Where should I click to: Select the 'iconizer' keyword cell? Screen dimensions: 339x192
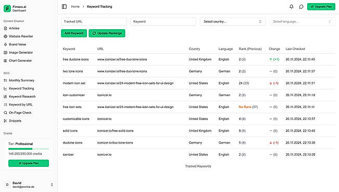point(68,155)
